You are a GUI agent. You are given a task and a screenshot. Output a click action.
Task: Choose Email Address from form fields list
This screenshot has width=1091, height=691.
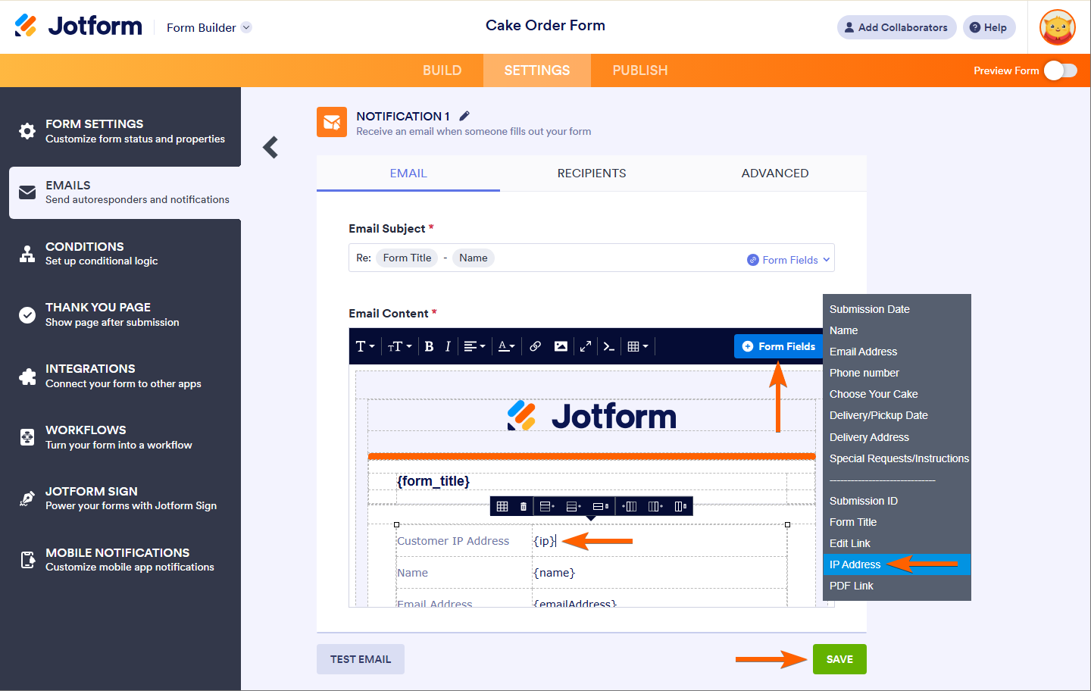point(897,352)
